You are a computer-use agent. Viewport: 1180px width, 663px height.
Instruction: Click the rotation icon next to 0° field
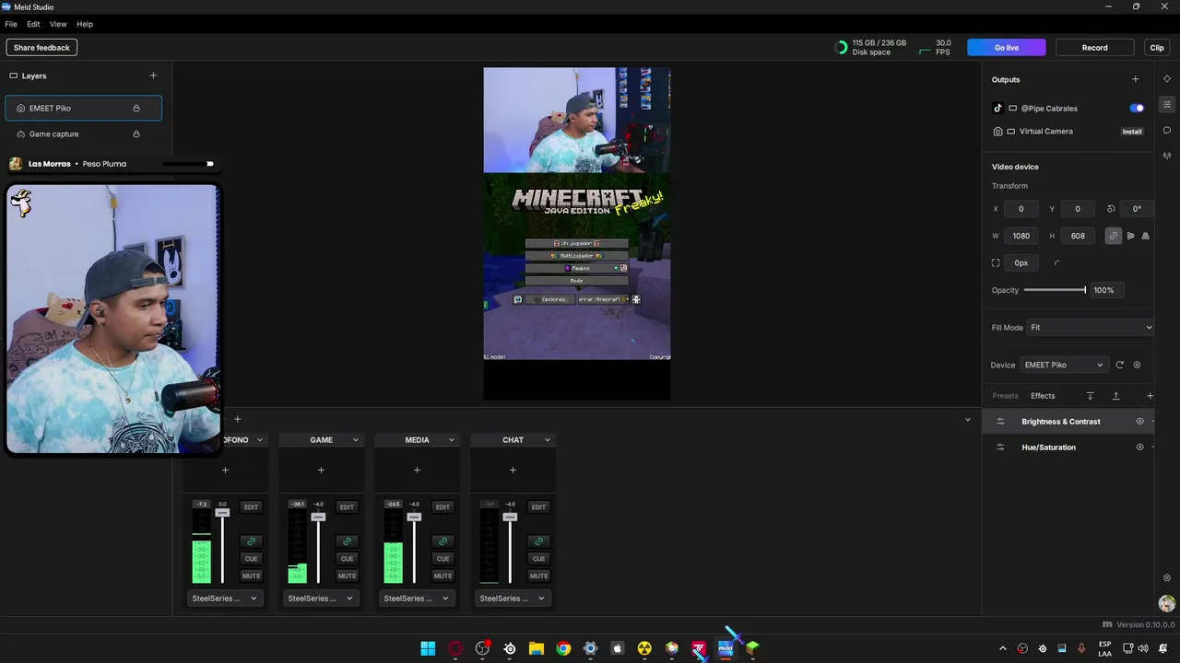pyautogui.click(x=1111, y=209)
